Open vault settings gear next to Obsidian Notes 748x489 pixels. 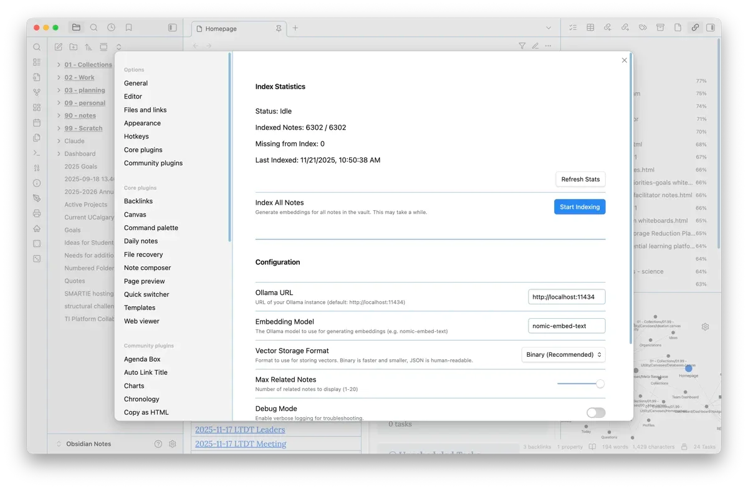point(173,444)
